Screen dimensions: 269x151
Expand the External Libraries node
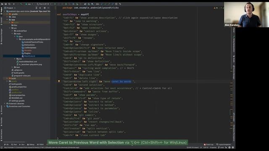click(x=5, y=104)
